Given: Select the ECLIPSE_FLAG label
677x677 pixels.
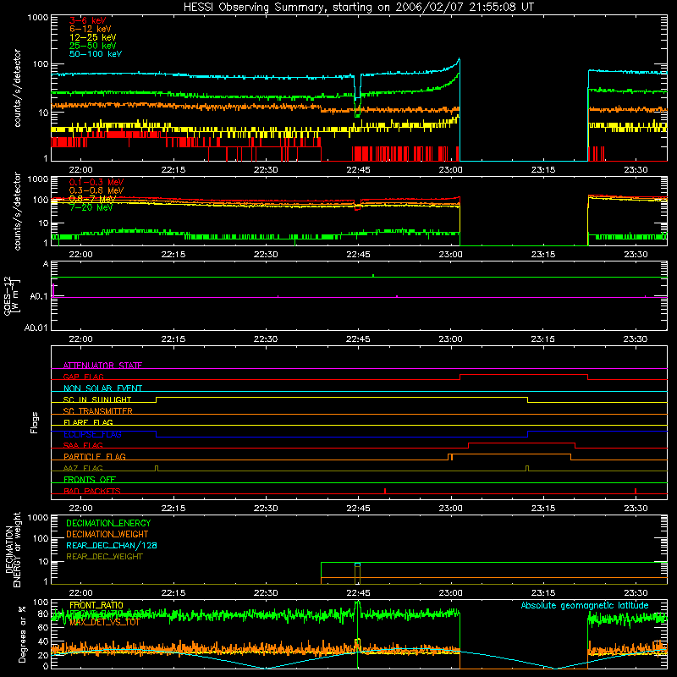Looking at the screenshot, I should click(x=92, y=434).
